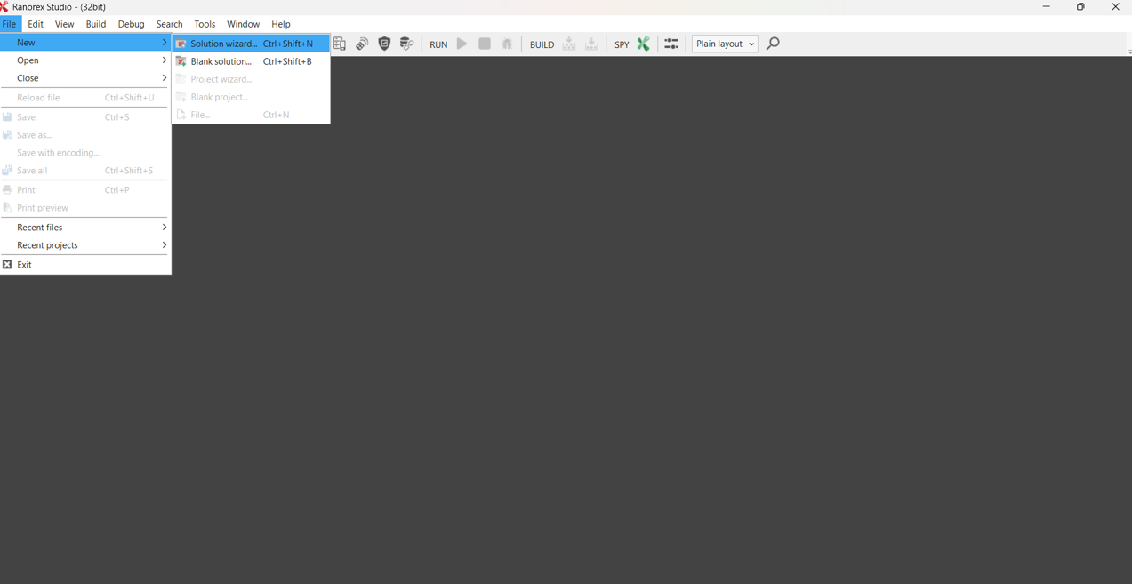Click the greyed Save as entry

click(x=85, y=135)
